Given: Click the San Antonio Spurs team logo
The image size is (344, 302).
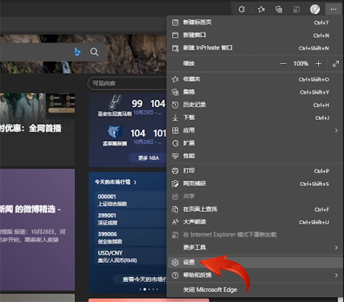Looking at the screenshot, I should (115, 102).
